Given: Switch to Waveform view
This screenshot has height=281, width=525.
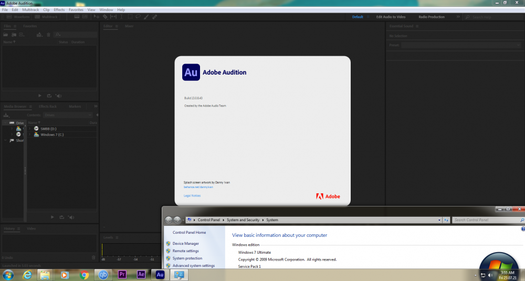Looking at the screenshot, I should click(x=18, y=17).
